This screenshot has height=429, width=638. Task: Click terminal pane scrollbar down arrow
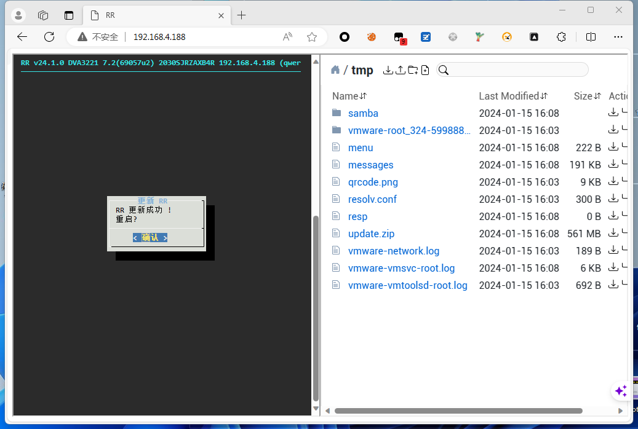[316, 409]
